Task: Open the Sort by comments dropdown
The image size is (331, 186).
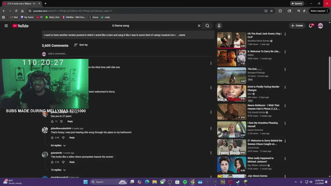Action: (81, 45)
